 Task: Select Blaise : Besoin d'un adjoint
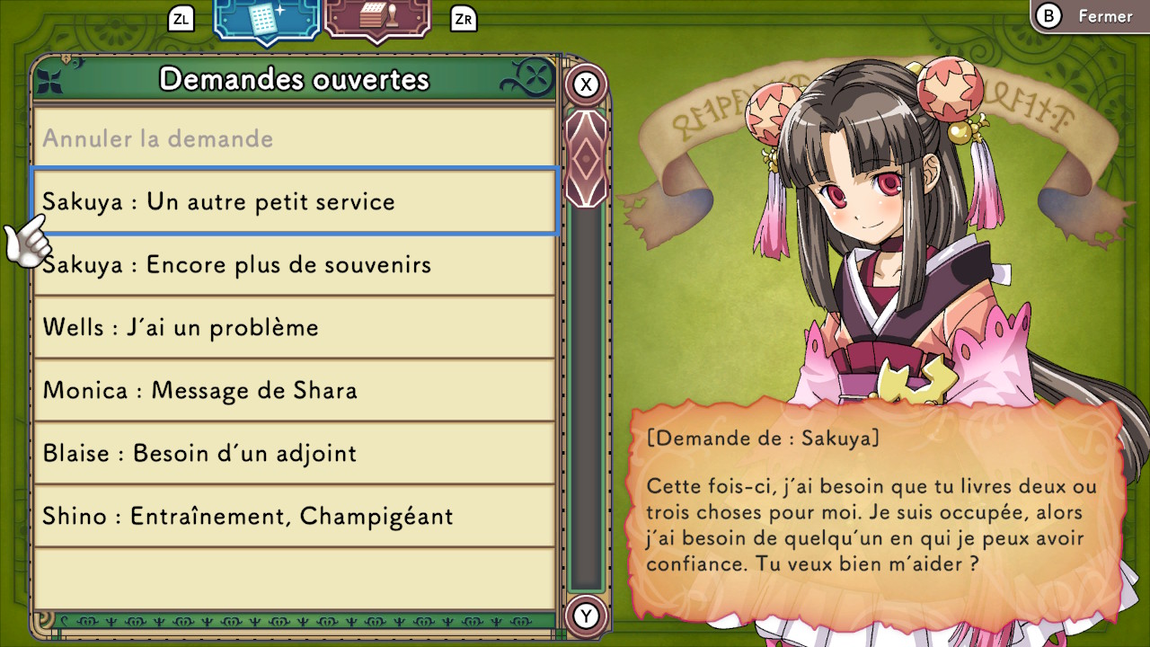294,453
